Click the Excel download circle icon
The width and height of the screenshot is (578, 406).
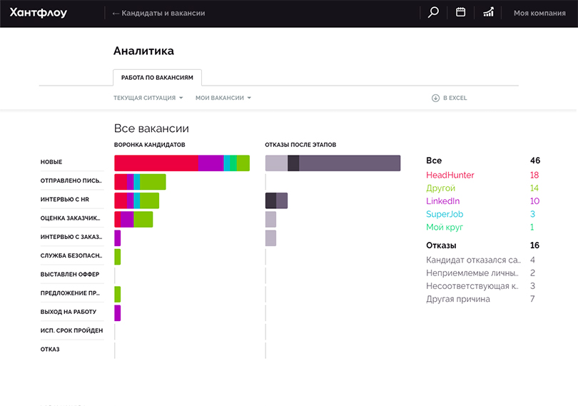[435, 98]
